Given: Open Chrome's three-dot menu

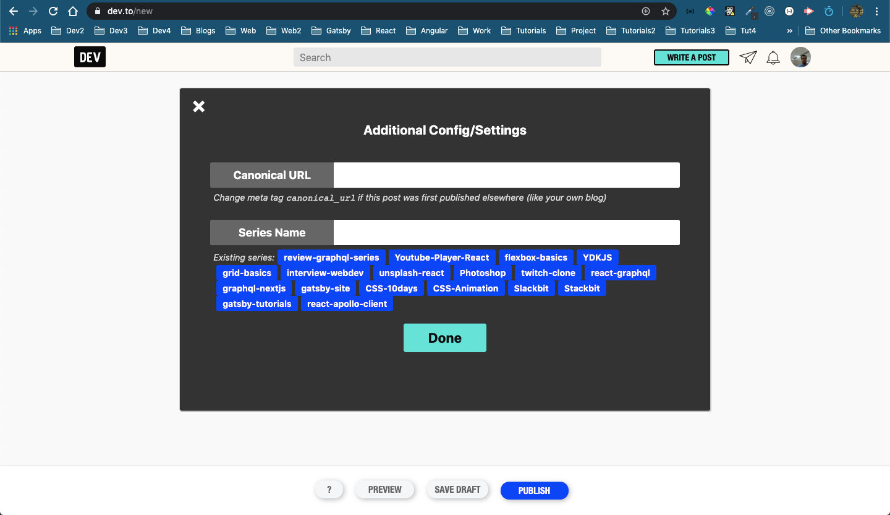Looking at the screenshot, I should coord(877,11).
